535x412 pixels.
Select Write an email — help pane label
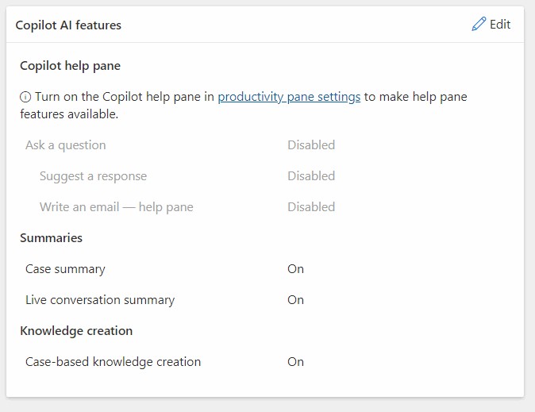[116, 207]
